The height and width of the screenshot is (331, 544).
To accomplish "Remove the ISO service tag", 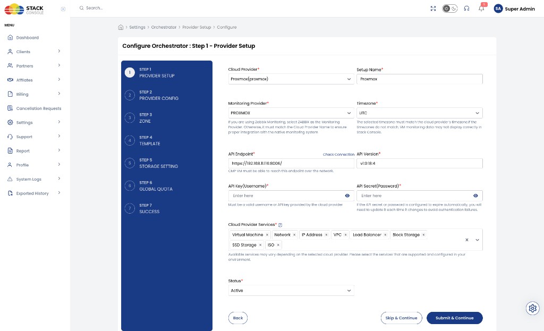I will [x=278, y=245].
